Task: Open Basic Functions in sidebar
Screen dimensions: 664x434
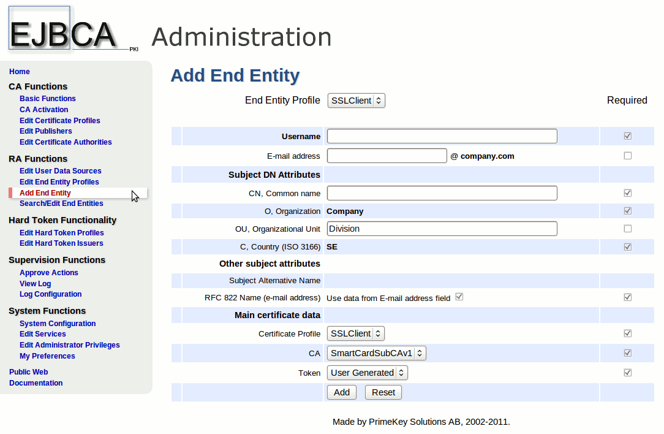Action: 47,98
